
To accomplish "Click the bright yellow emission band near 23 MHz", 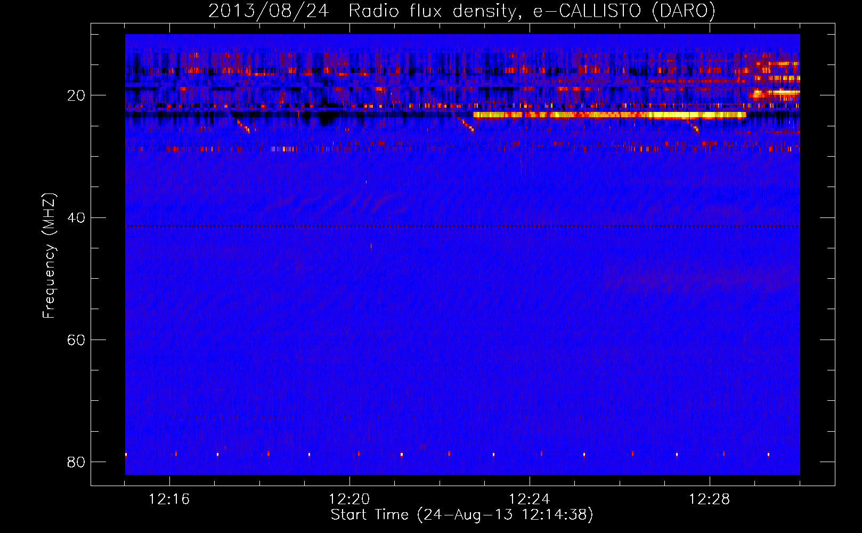I will (609, 115).
